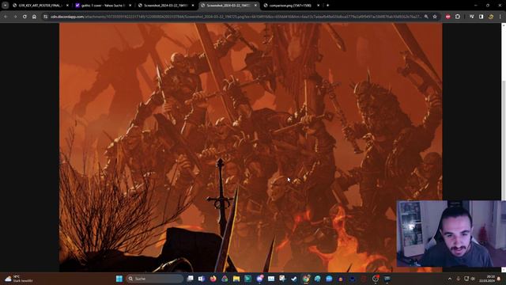Open microphone tray icon
The width and height of the screenshot is (506, 285).
pyautogui.click(x=459, y=279)
